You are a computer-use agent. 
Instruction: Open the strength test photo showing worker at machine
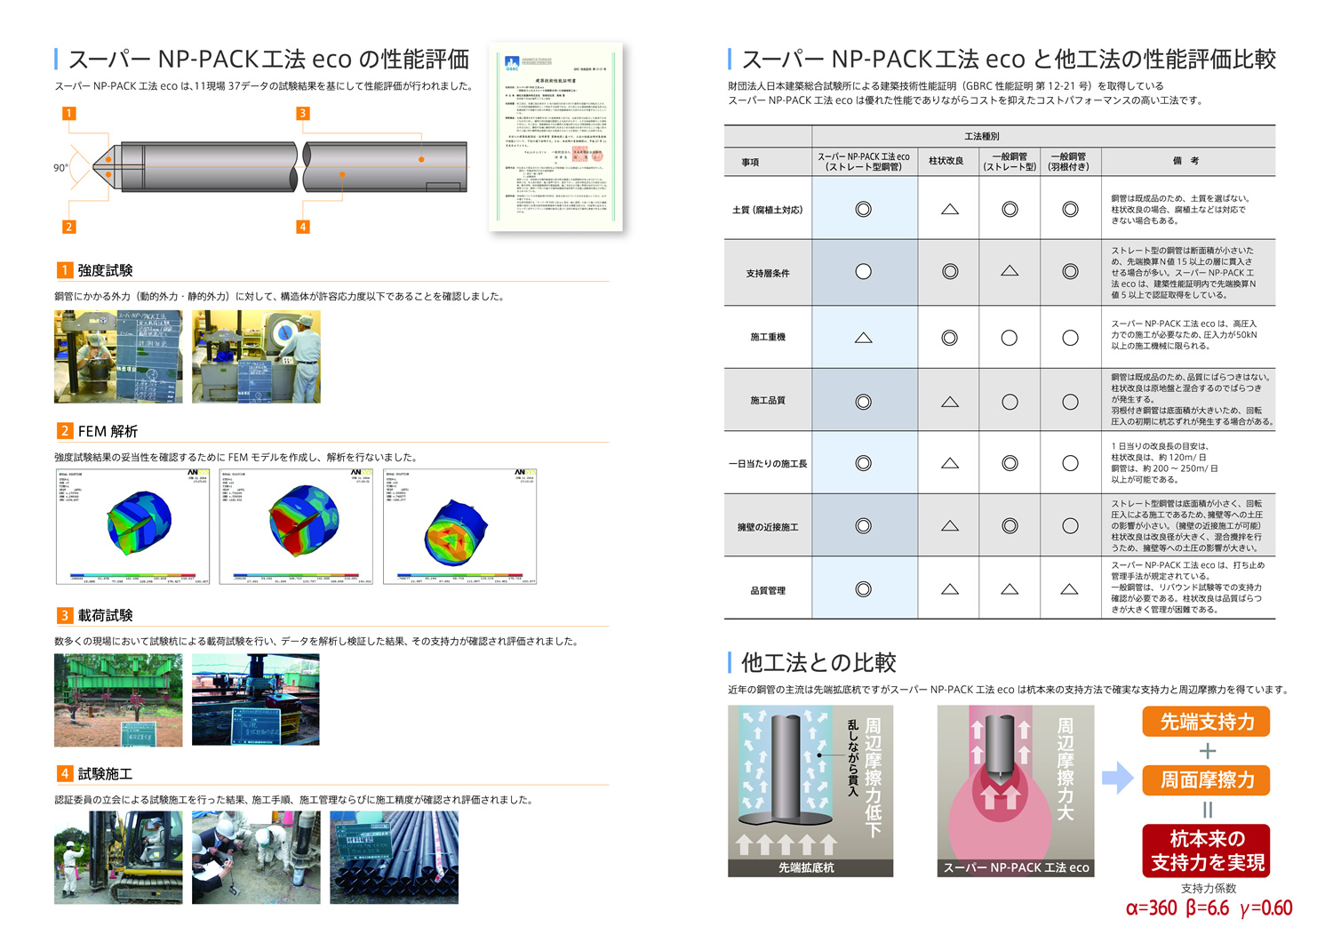256,356
